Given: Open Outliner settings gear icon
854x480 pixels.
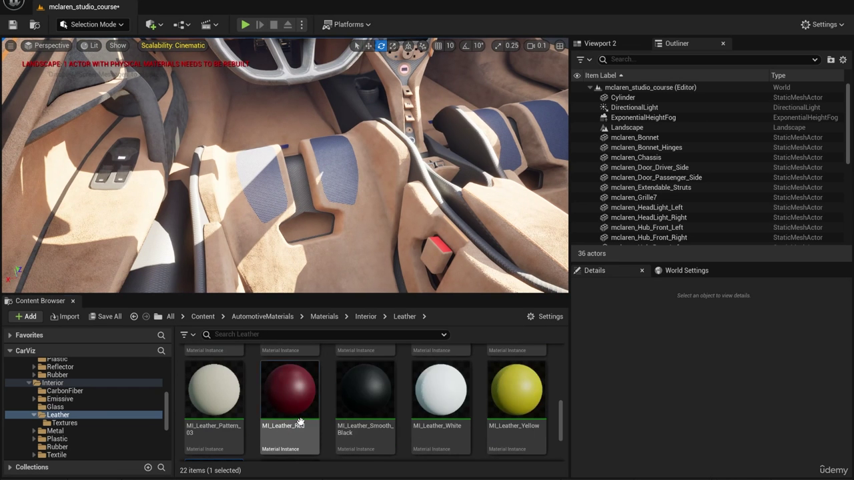Looking at the screenshot, I should point(843,59).
